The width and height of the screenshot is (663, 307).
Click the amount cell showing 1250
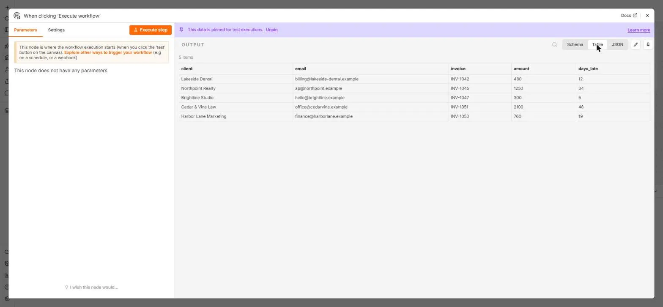click(x=544, y=88)
